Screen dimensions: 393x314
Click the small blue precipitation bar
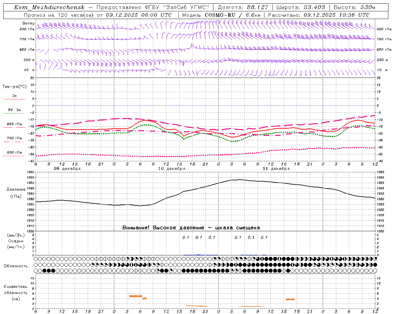pyautogui.click(x=199, y=255)
